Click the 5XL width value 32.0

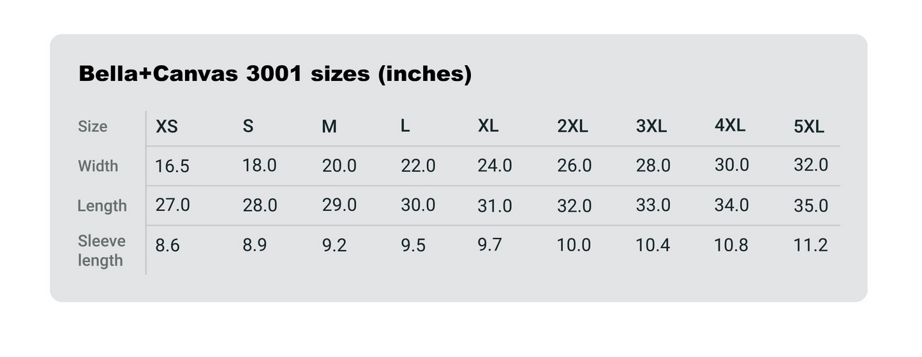point(811,165)
